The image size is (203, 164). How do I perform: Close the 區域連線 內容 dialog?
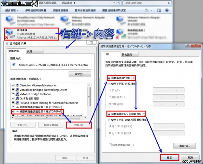[92, 42]
